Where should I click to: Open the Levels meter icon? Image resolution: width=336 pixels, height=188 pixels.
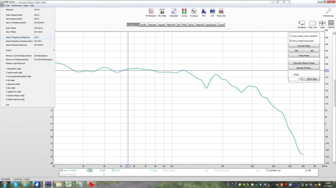[184, 11]
